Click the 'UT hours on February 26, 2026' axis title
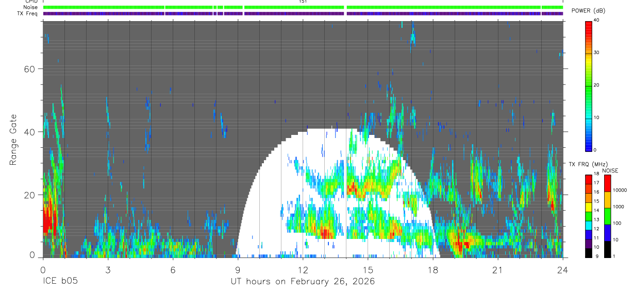The height and width of the screenshot is (292, 633). click(x=303, y=282)
